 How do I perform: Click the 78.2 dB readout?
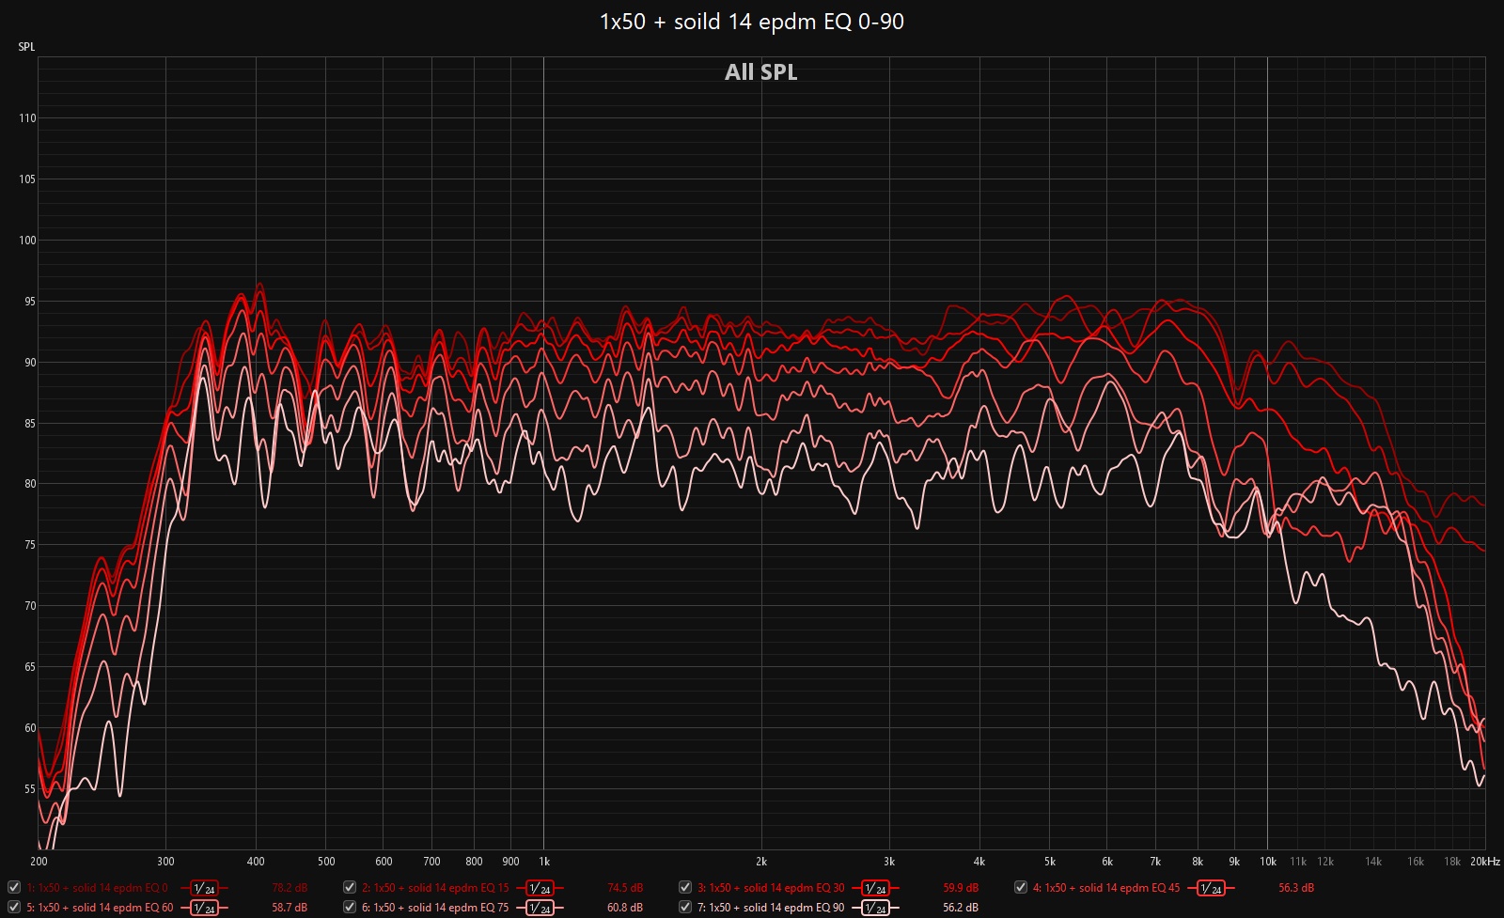tap(290, 888)
